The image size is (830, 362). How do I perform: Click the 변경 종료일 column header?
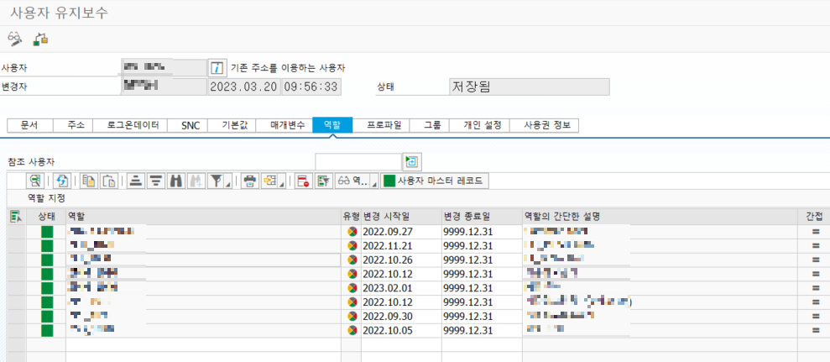(482, 216)
